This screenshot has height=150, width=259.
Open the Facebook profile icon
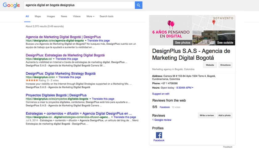(x=159, y=135)
